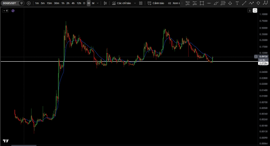This screenshot has height=146, width=270.
Task: Select the horizontal line tool
Action: [209, 3]
